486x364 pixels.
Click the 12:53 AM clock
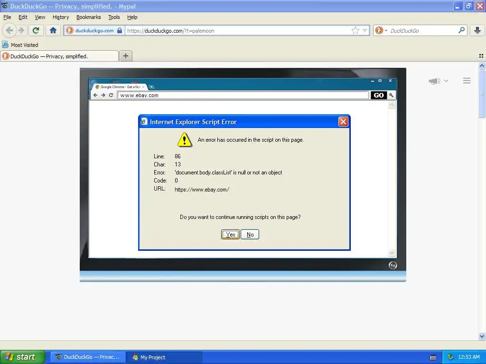point(468,357)
